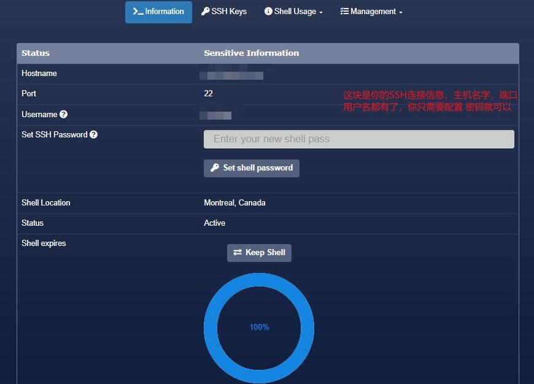The height and width of the screenshot is (384, 534).
Task: Click the terminal prompt icon in Information tab
Action: pos(137,12)
